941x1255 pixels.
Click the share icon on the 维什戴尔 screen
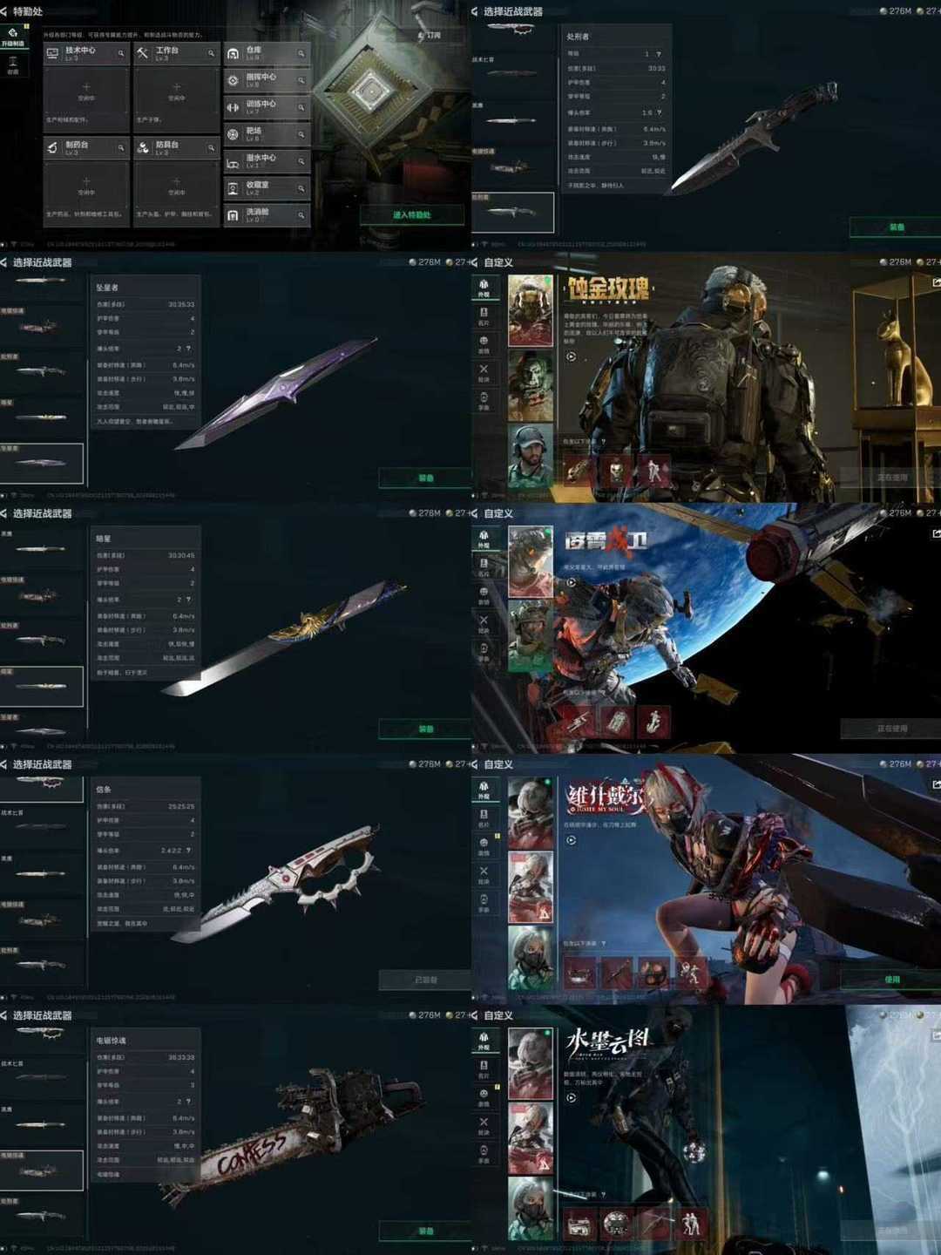(936, 784)
